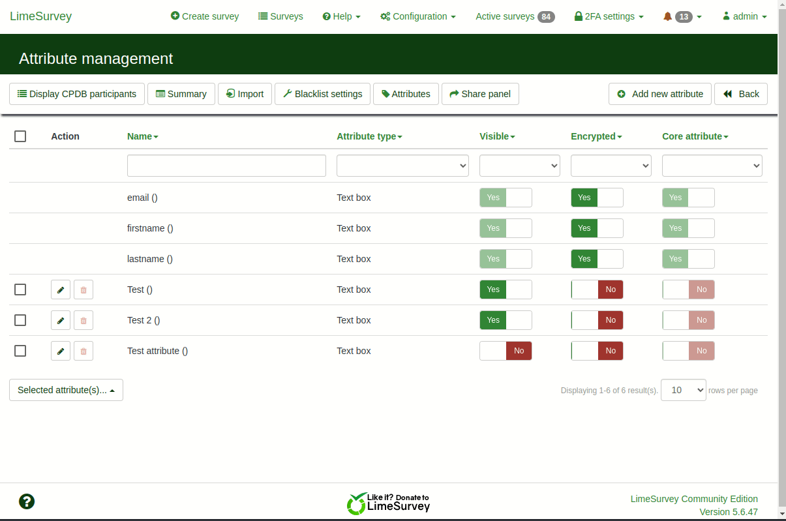Expand the Selected attribute(s) dropdown
This screenshot has height=521, width=786.
(66, 390)
